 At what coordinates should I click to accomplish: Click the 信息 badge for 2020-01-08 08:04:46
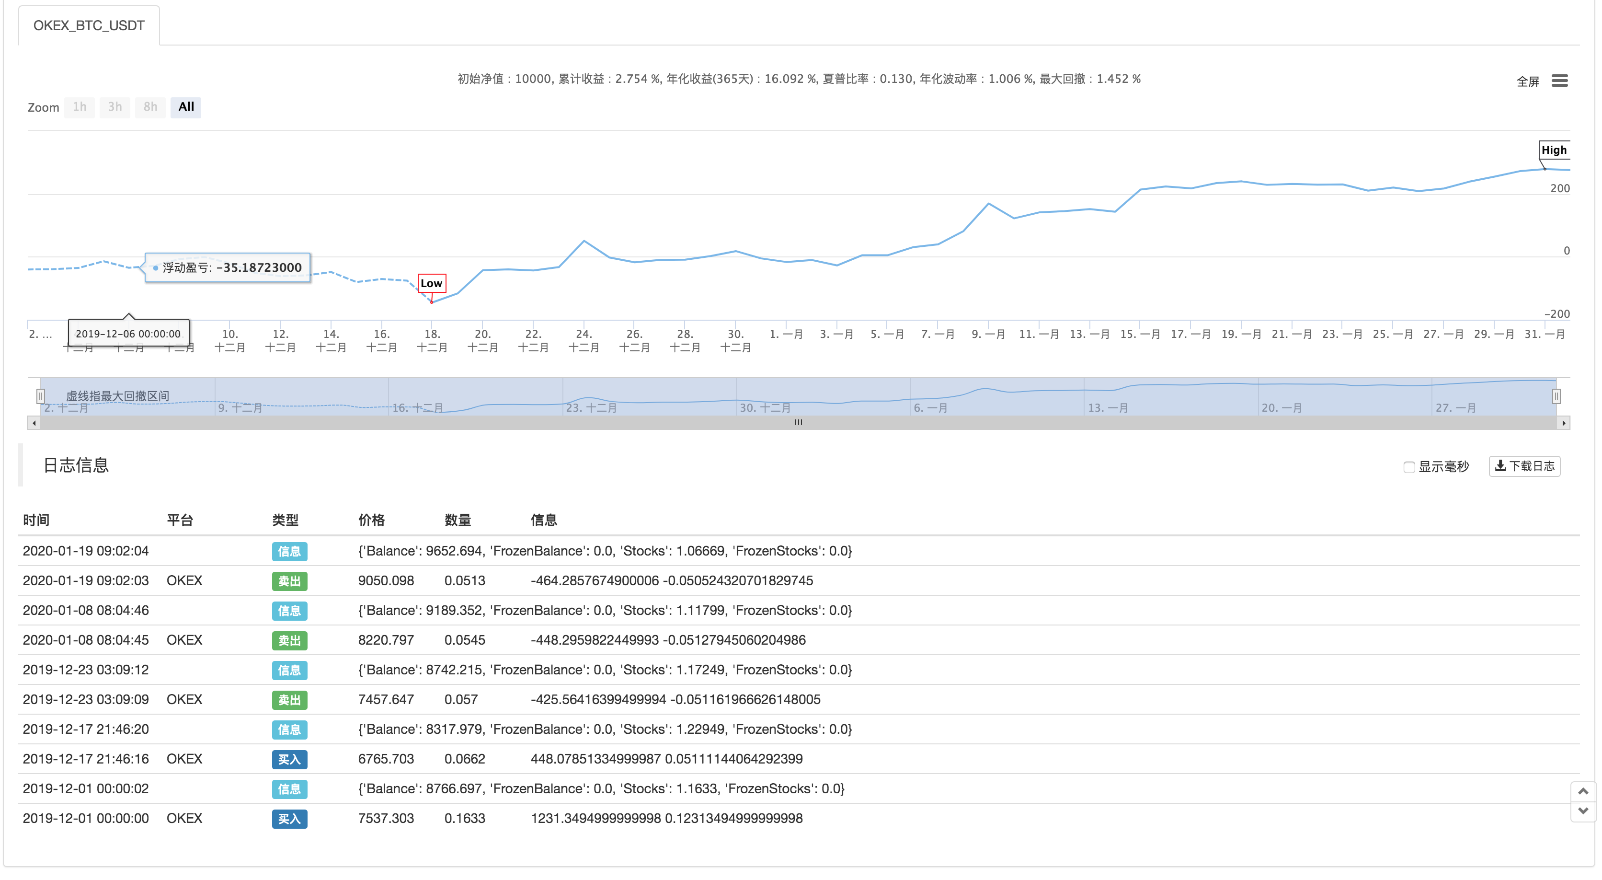click(x=289, y=611)
